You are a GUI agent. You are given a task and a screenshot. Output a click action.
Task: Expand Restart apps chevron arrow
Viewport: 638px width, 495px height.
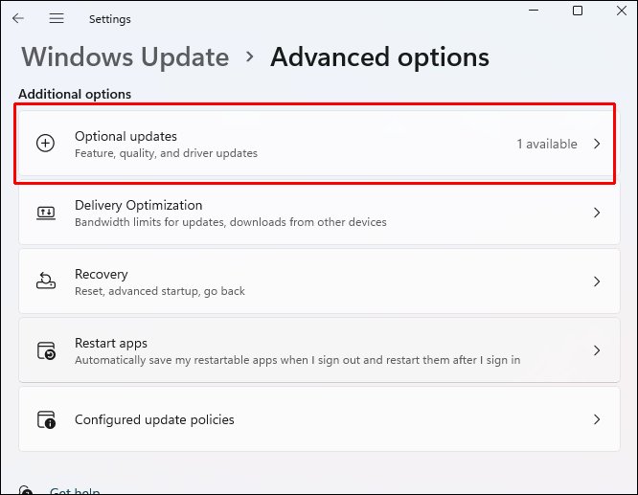(597, 350)
